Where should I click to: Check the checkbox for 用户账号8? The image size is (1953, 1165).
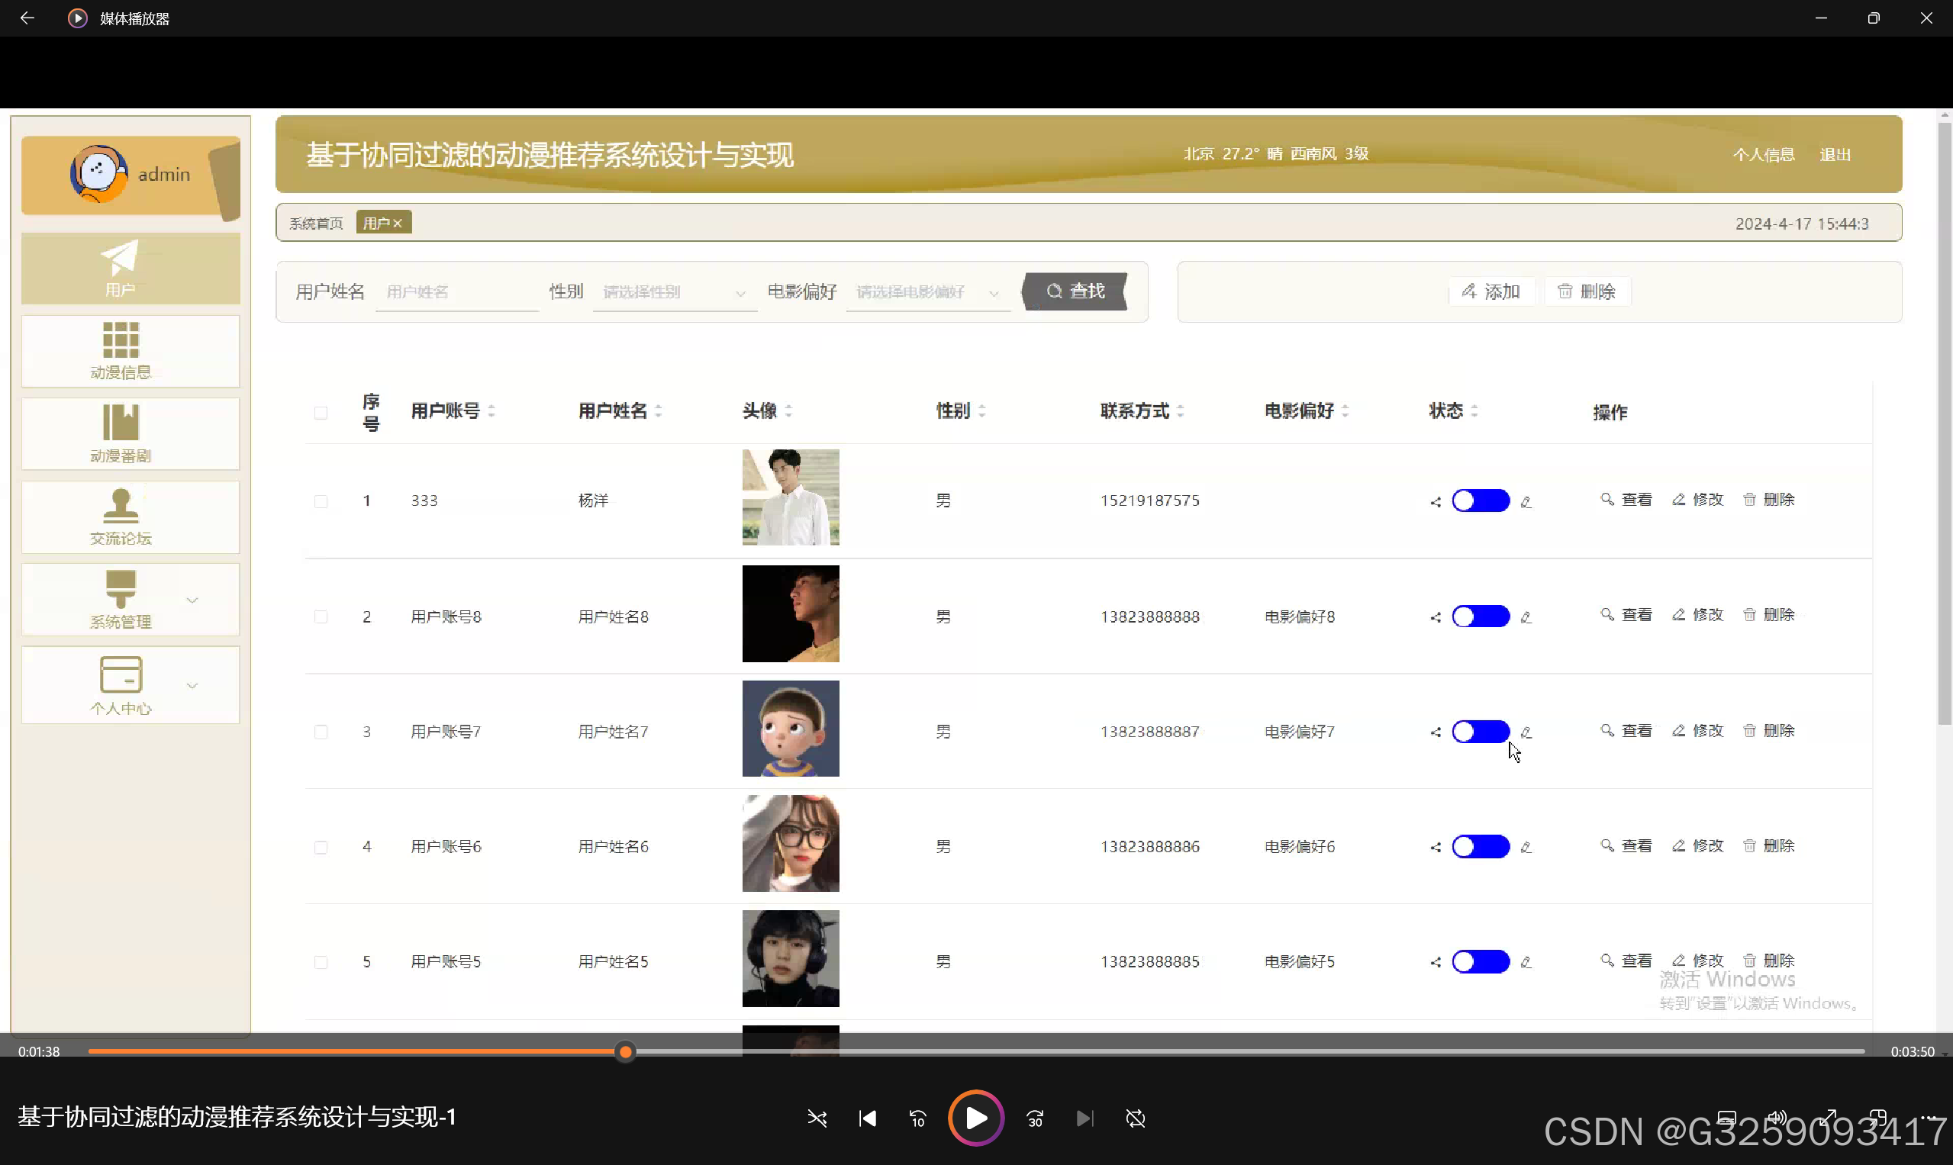tap(321, 617)
